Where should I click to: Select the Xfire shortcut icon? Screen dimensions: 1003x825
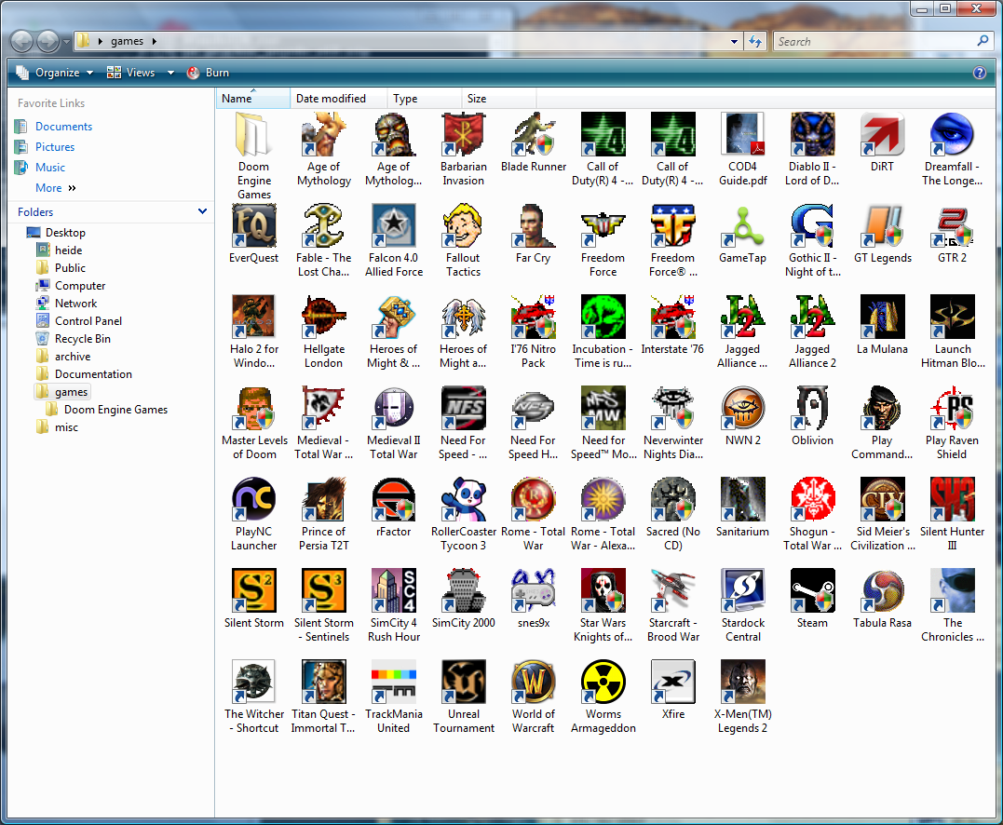673,682
